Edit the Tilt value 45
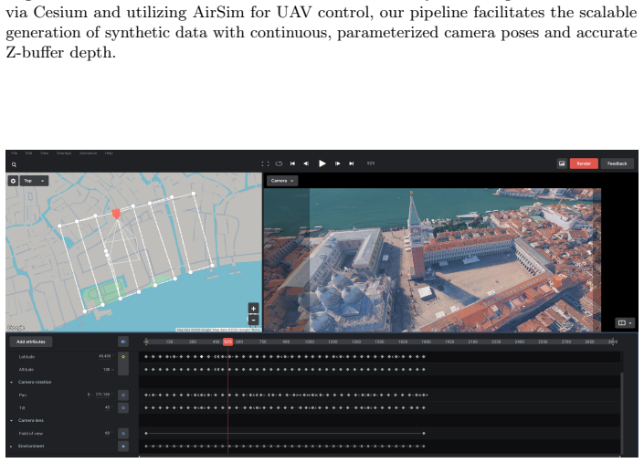The image size is (644, 463). point(108,407)
